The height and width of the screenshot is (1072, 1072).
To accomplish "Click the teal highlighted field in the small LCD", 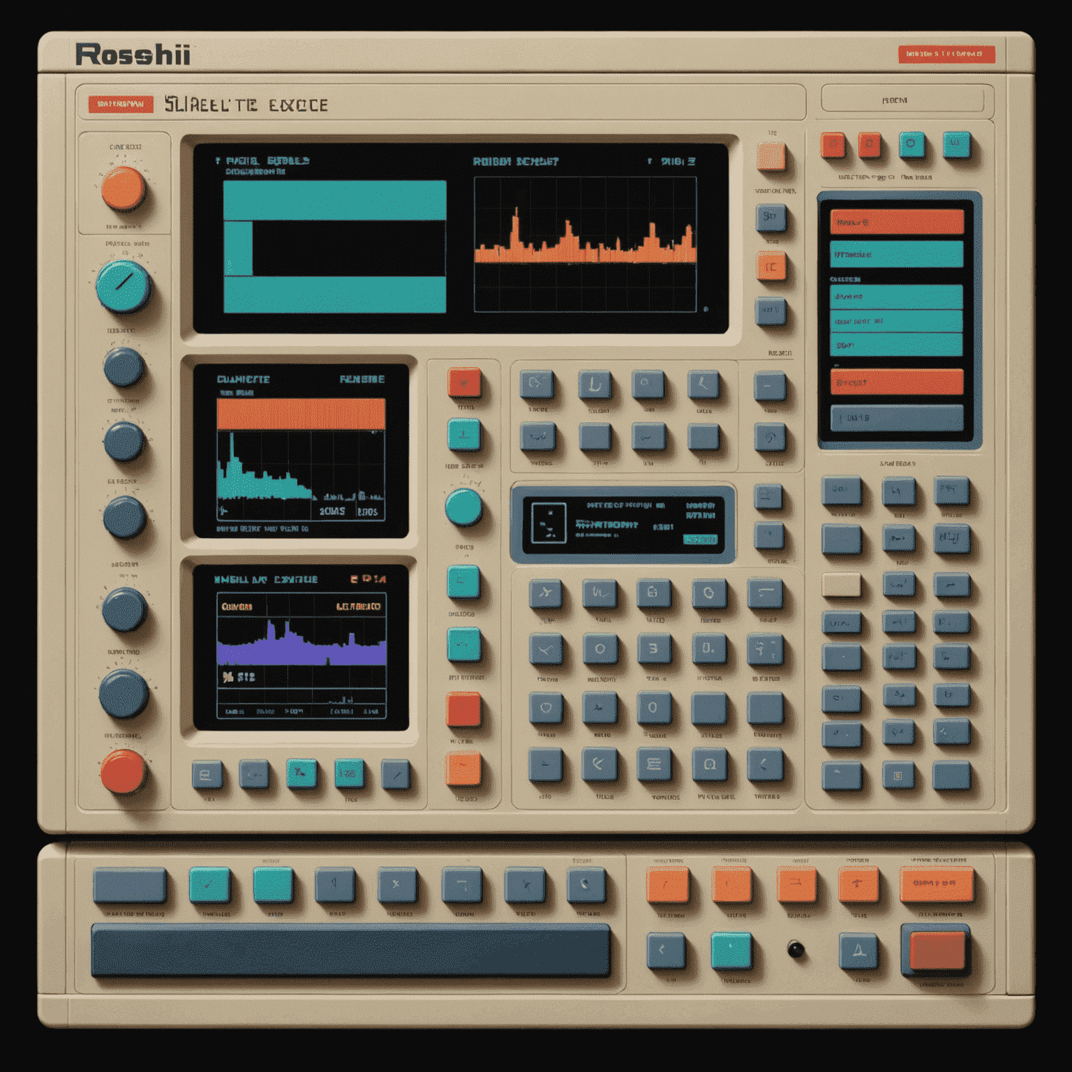I will point(701,539).
